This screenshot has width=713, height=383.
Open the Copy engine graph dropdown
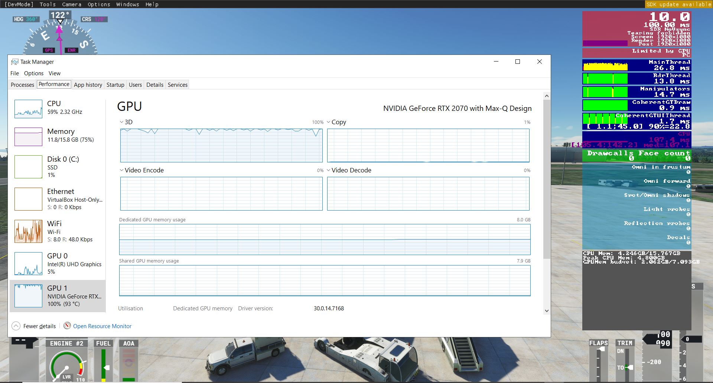click(328, 122)
